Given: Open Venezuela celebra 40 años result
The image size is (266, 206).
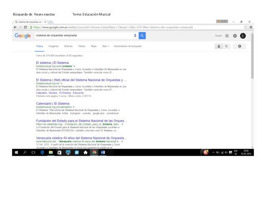Looking at the screenshot, I should (81, 138).
